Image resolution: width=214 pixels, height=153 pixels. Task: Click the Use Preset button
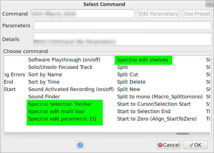coord(197,14)
